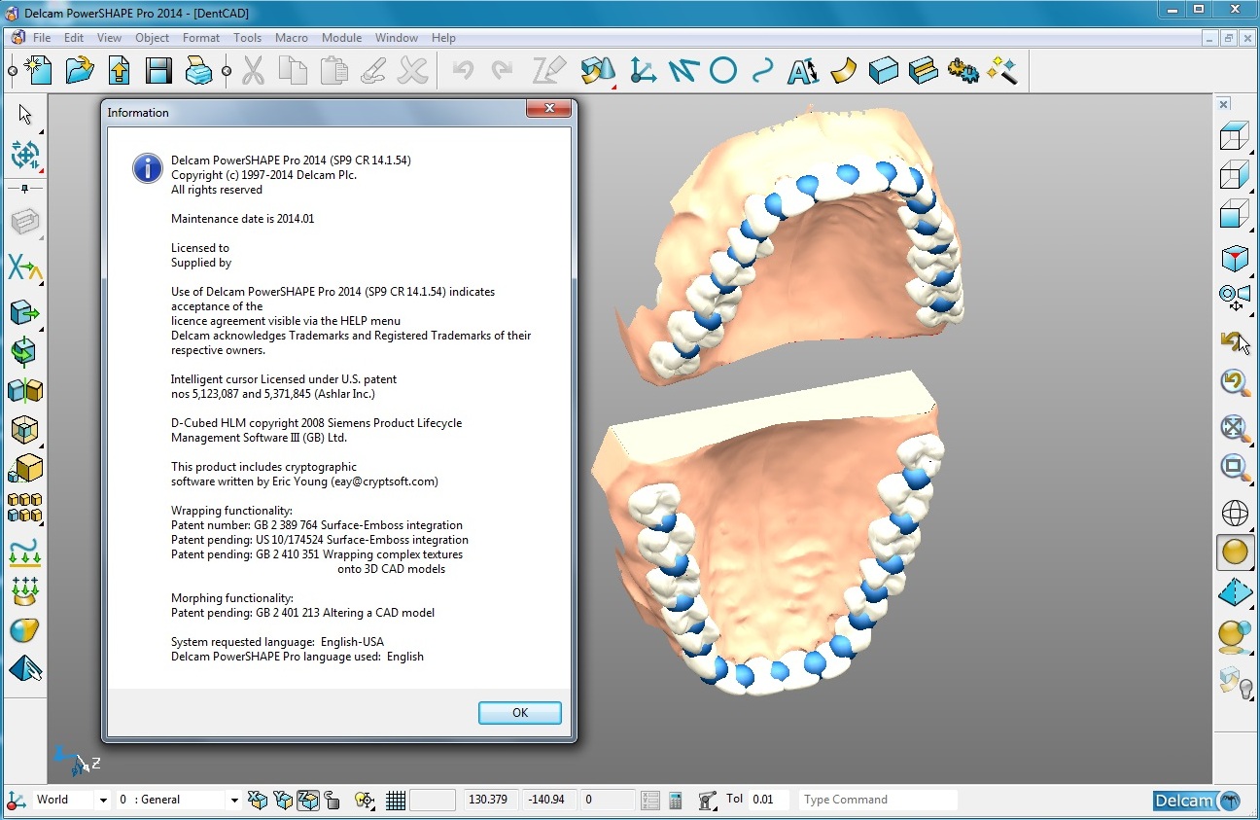Screen dimensions: 1260x820
Task: Open the calculator icon in status bar
Action: point(676,800)
